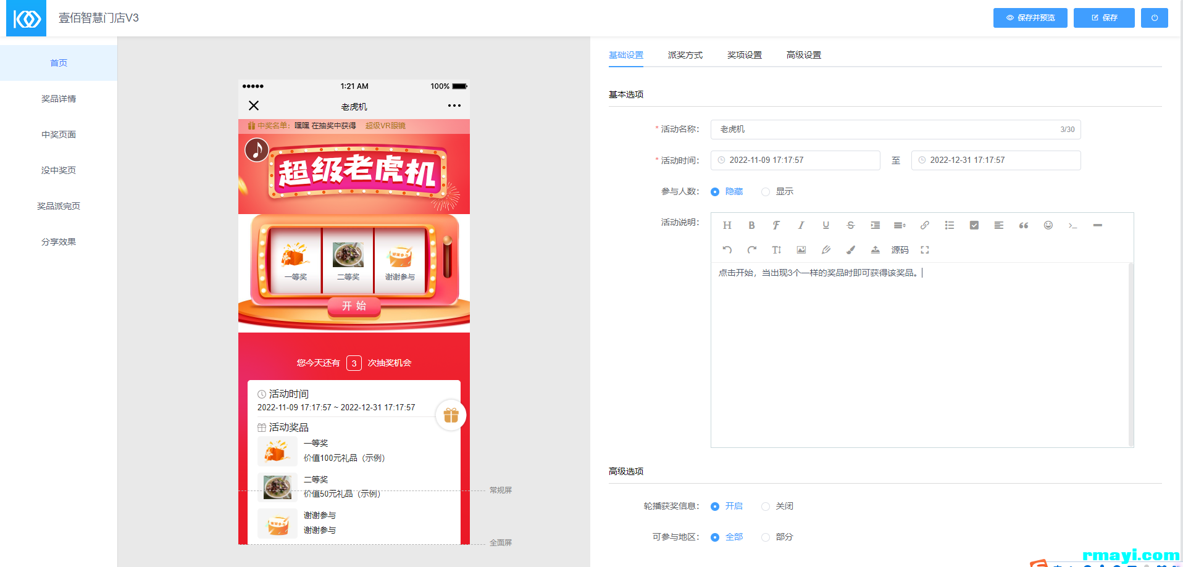Apply indent to the paragraph
The height and width of the screenshot is (567, 1183).
875,225
